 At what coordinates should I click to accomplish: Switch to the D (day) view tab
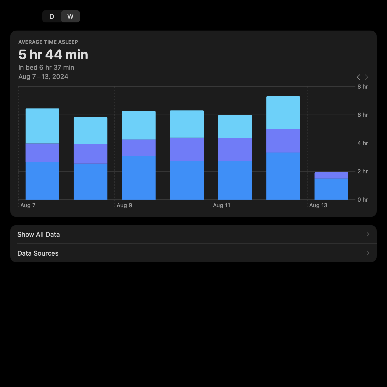point(52,17)
